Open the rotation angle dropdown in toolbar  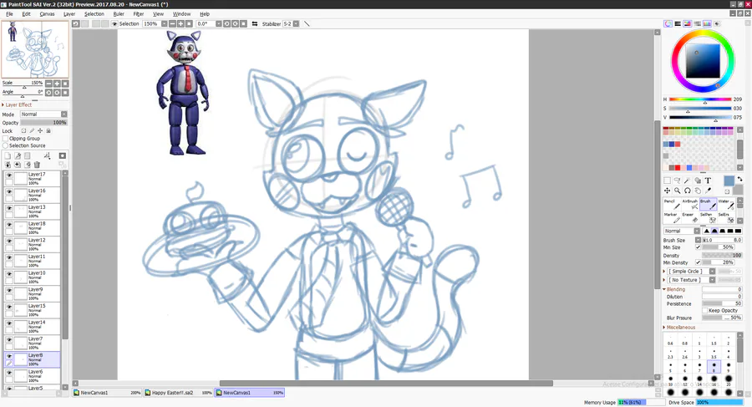tap(219, 23)
